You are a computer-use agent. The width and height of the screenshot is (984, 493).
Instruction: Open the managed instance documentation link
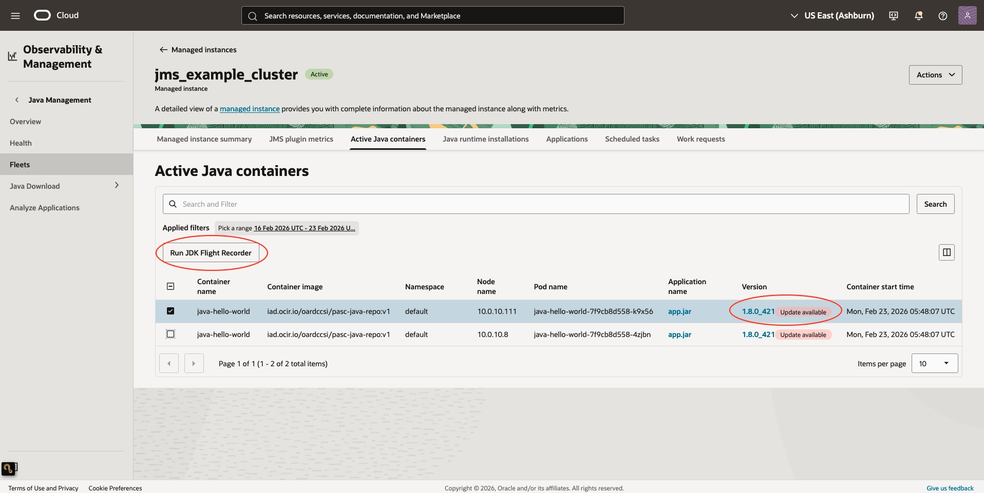250,109
